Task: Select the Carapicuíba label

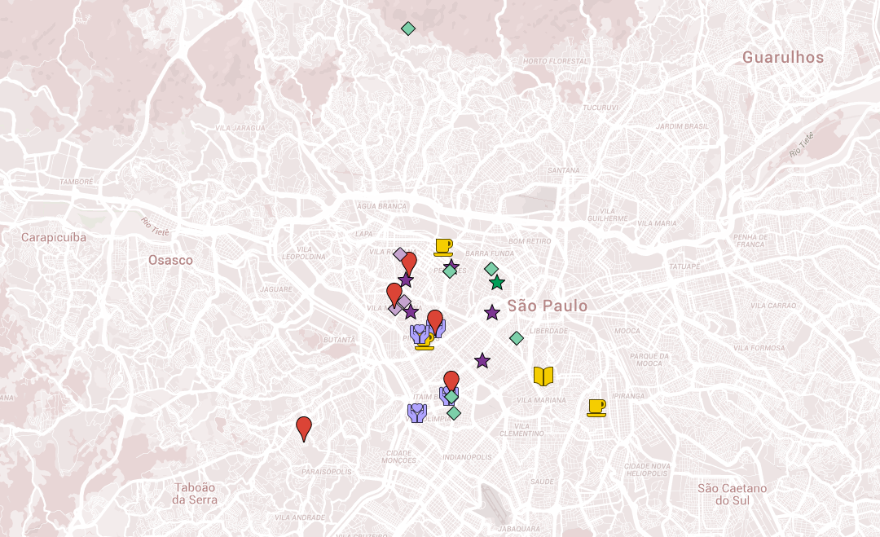Action: tap(54, 237)
